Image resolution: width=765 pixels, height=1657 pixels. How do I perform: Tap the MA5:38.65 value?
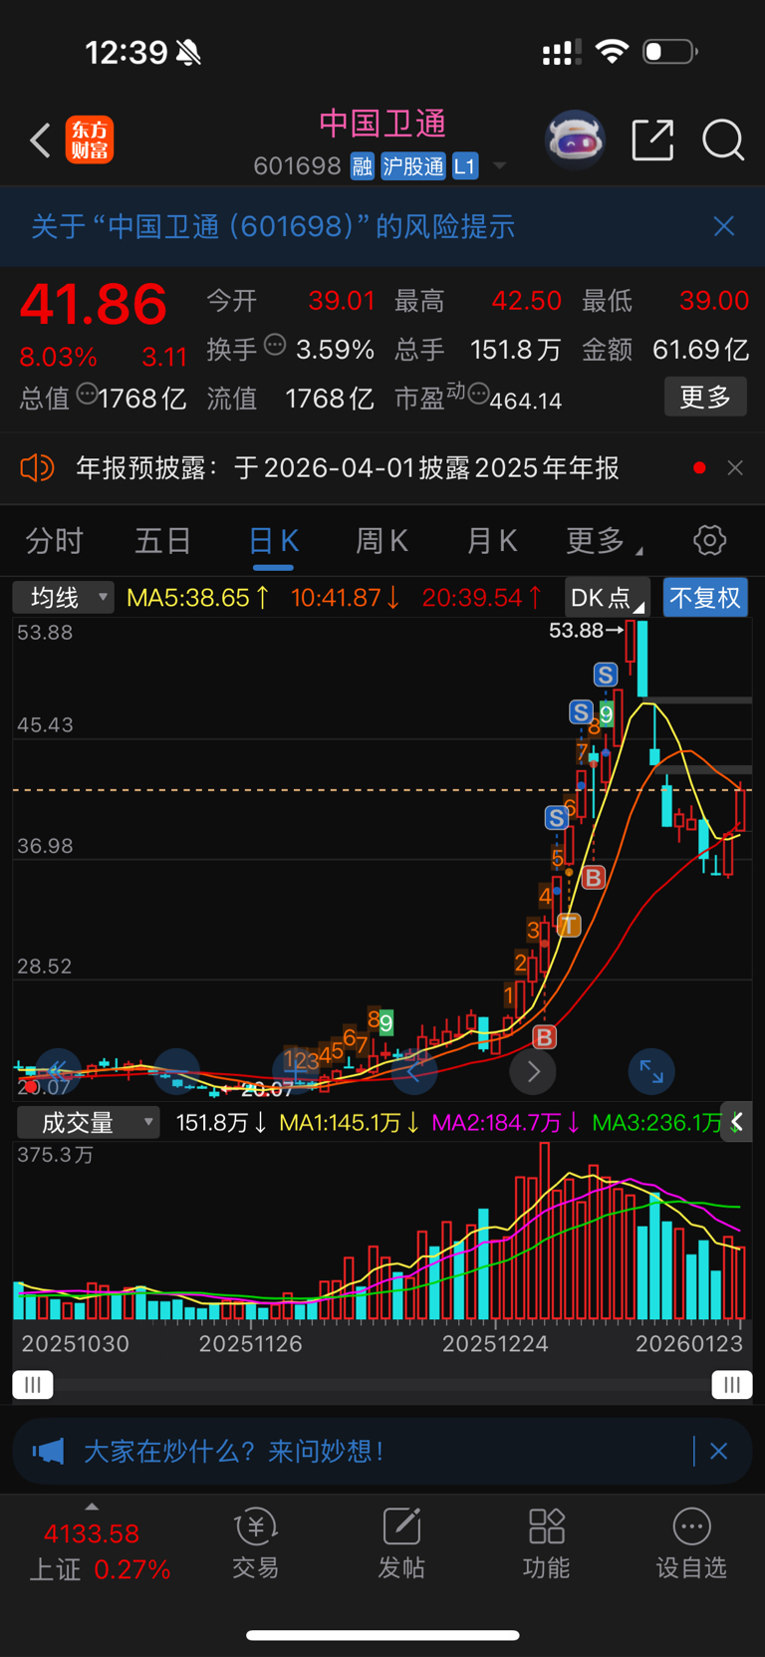click(198, 598)
